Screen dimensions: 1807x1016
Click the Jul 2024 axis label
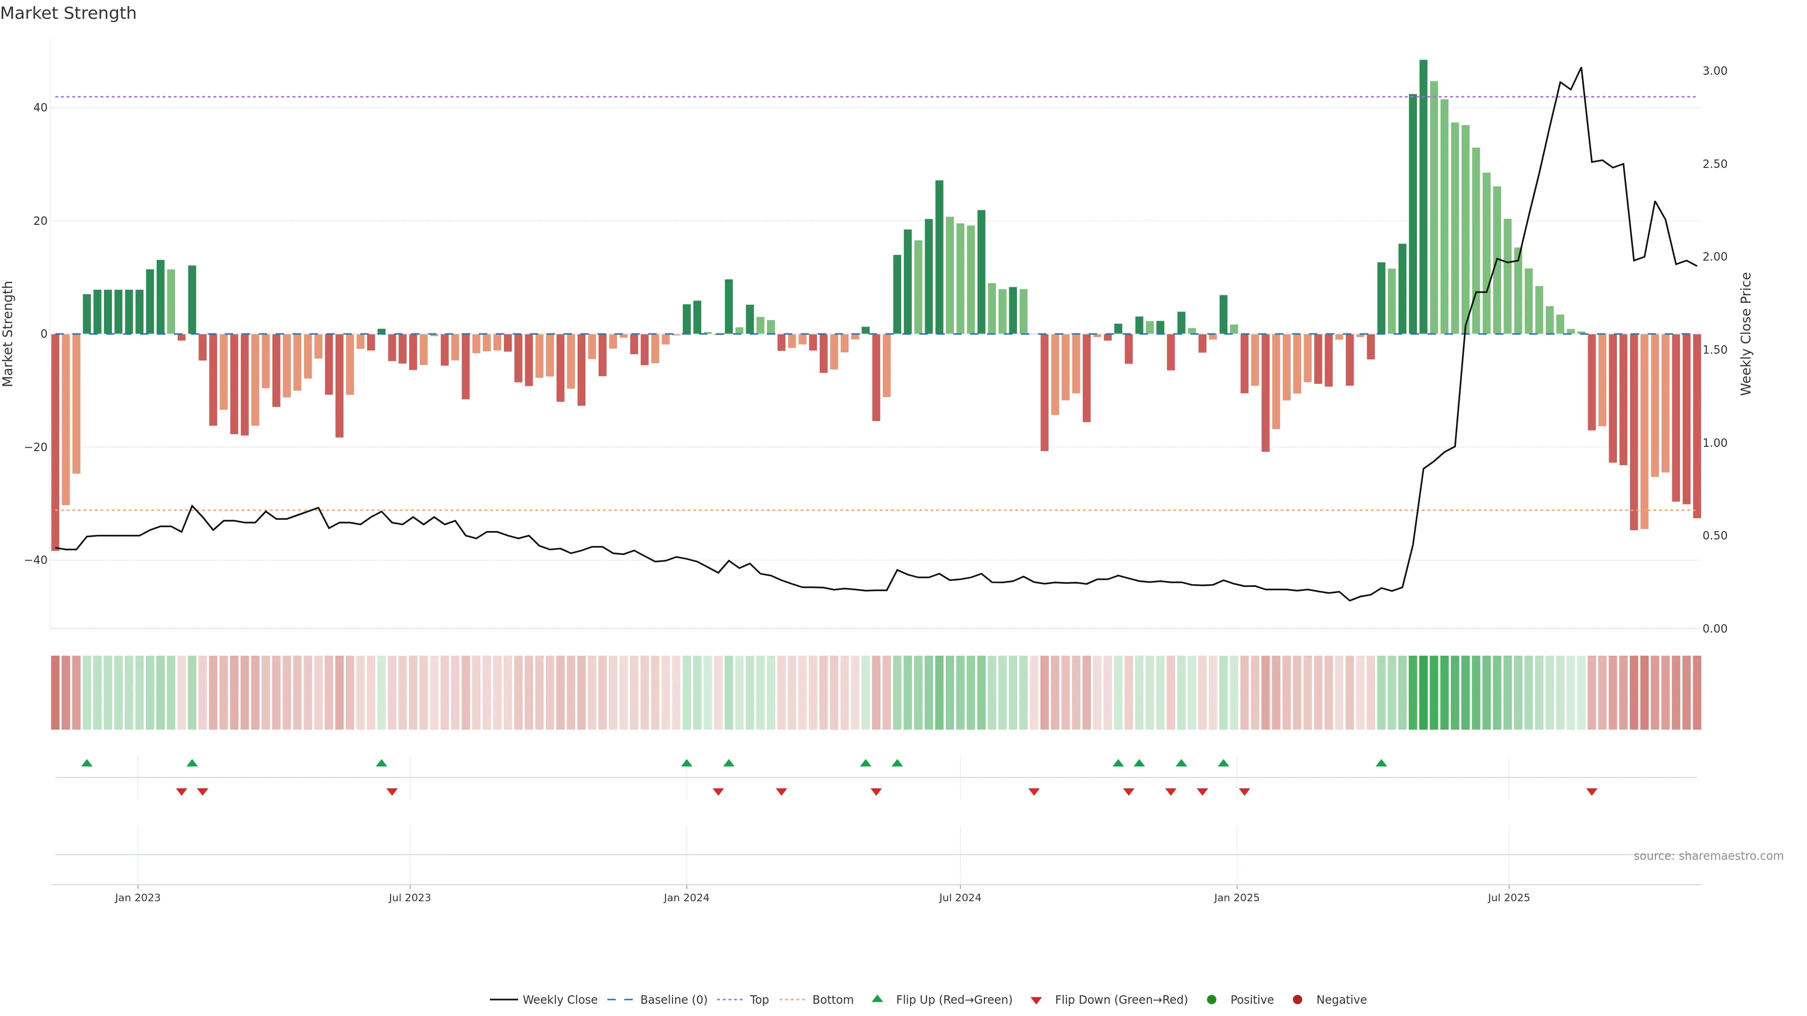pos(959,897)
